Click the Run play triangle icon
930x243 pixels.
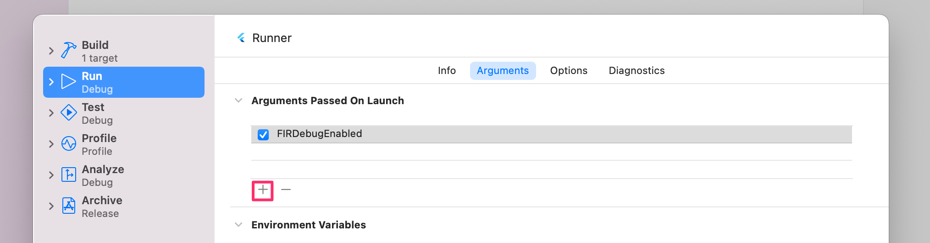click(x=69, y=82)
